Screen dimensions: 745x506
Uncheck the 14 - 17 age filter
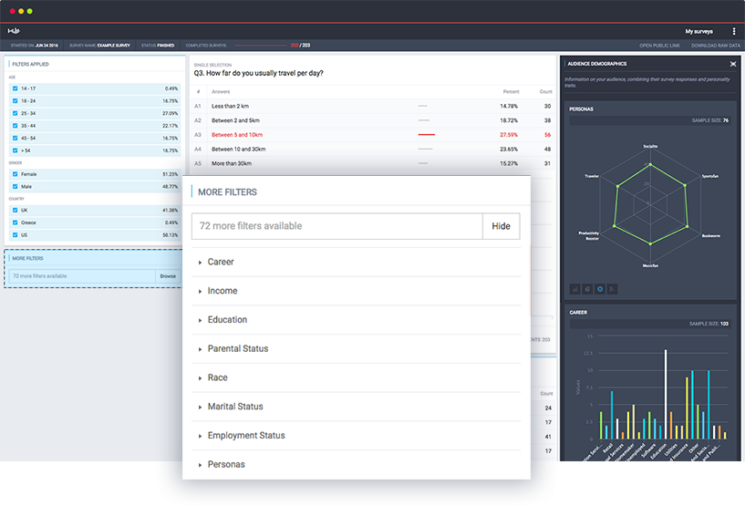click(16, 88)
